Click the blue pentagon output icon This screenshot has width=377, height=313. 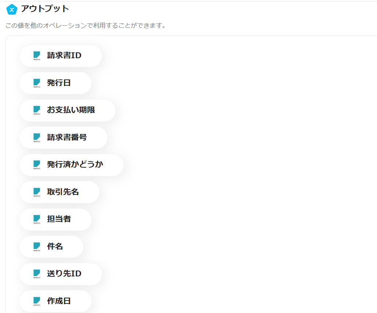12,9
